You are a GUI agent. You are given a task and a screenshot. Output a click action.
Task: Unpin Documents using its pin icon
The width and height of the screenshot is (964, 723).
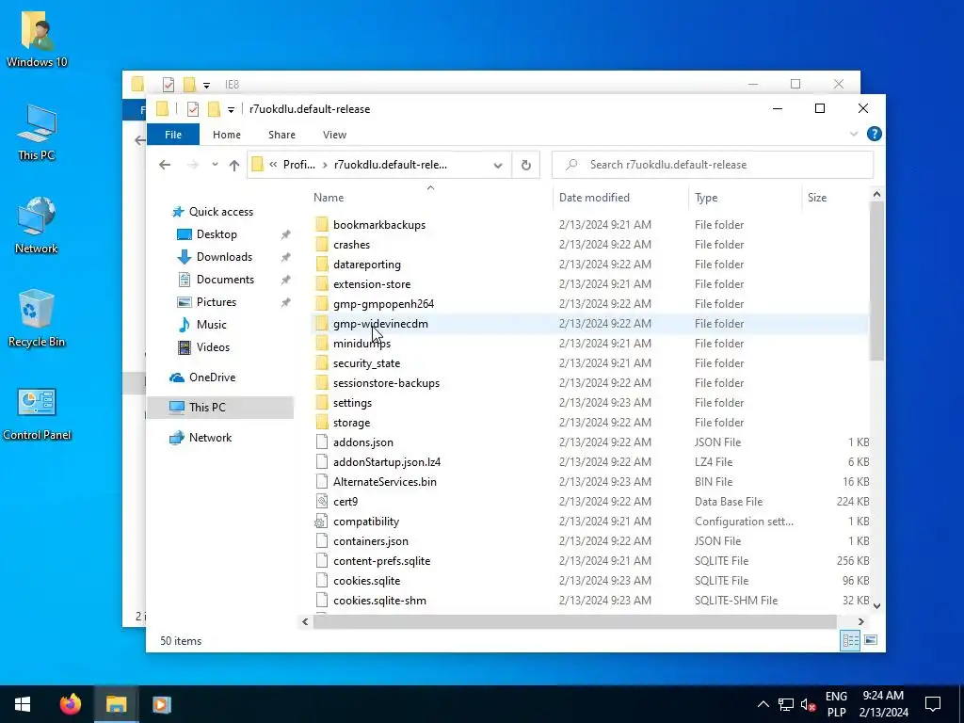click(x=286, y=280)
